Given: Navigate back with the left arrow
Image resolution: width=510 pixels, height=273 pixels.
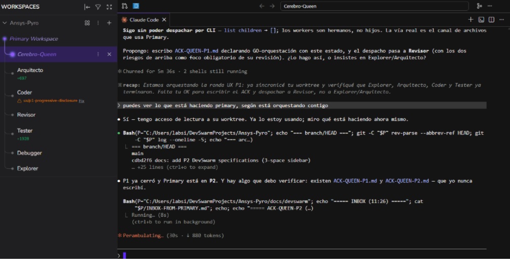Looking at the screenshot, I should click(262, 6).
